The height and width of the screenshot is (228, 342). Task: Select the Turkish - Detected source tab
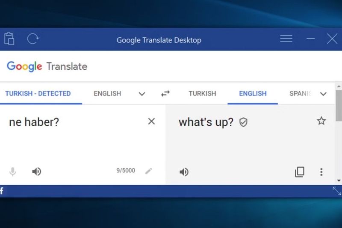[38, 93]
